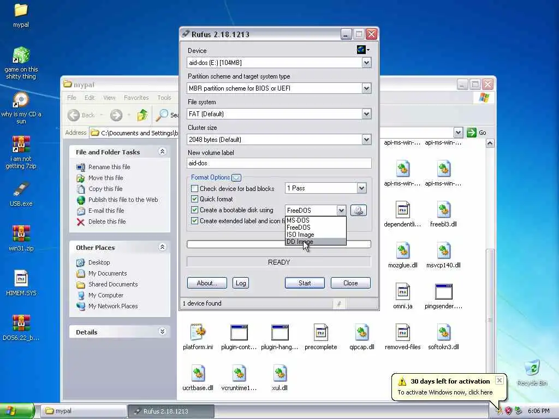
Task: Select win31.zip archive on desktop
Action: (21, 239)
